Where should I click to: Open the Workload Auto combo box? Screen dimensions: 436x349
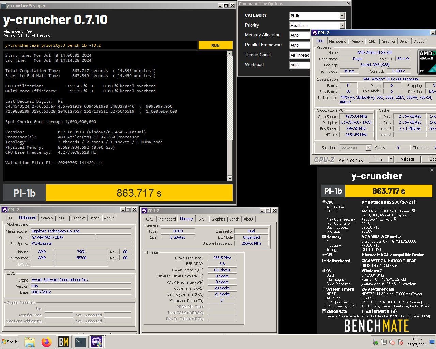300,65
